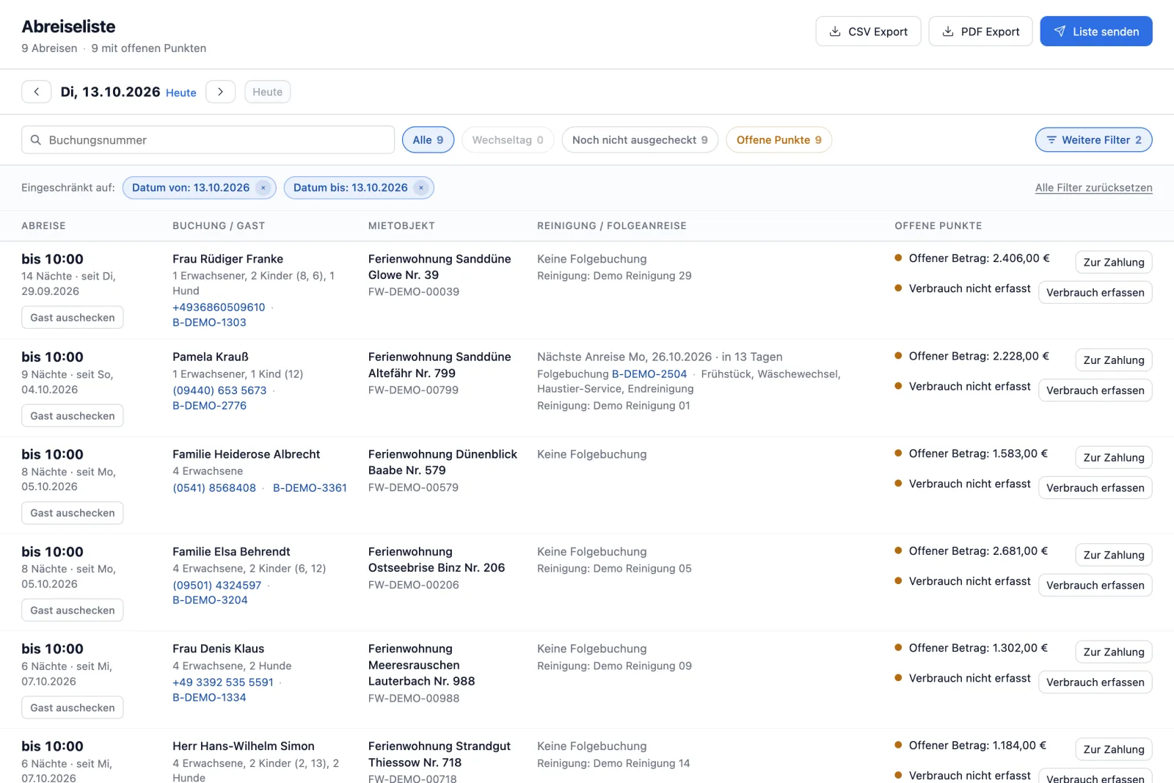Call phone number +4936860509610
The width and height of the screenshot is (1174, 783).
click(x=219, y=307)
